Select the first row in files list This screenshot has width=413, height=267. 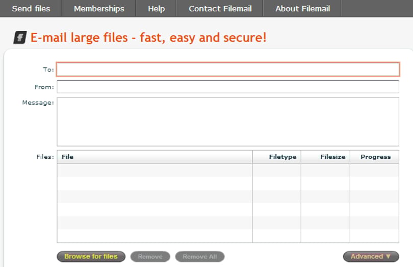[228, 170]
